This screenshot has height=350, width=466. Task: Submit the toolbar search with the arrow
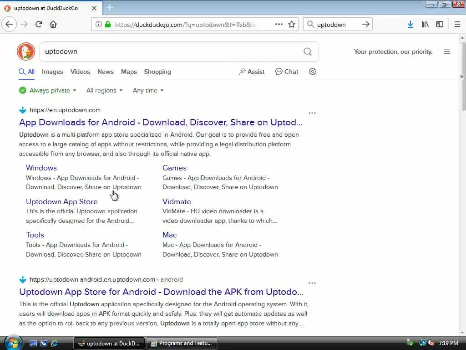point(365,25)
